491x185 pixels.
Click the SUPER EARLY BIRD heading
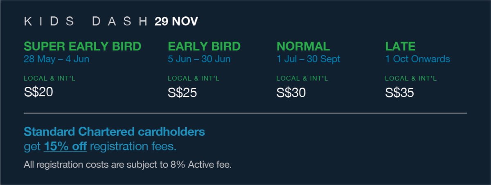pos(83,46)
